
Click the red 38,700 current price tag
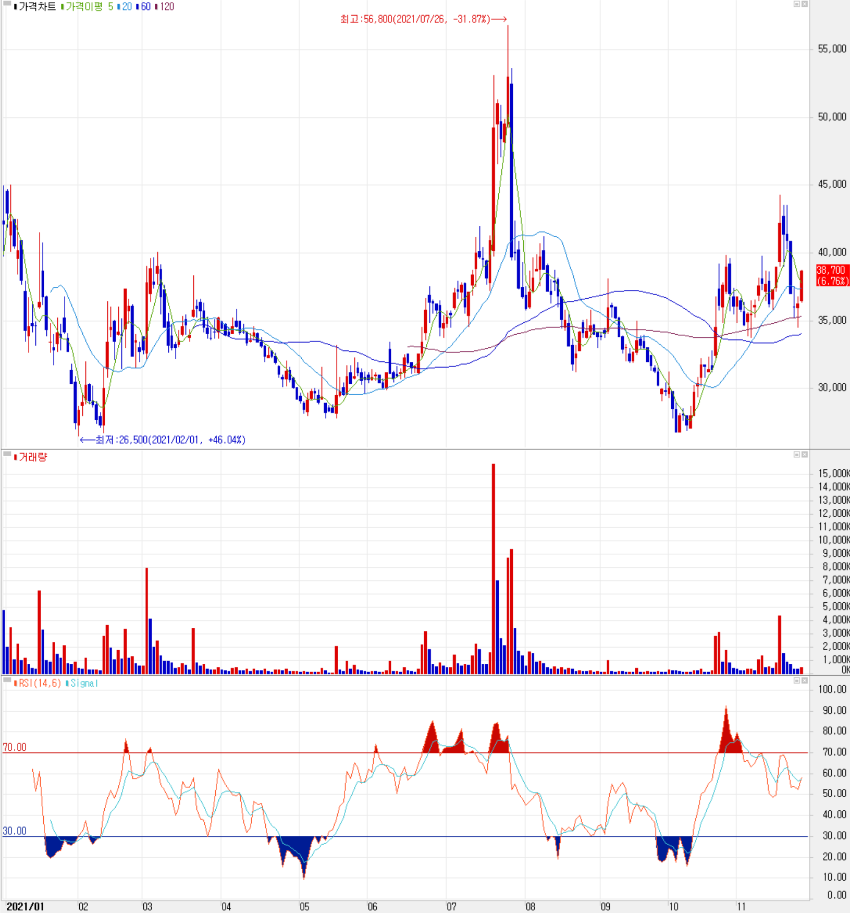(832, 275)
